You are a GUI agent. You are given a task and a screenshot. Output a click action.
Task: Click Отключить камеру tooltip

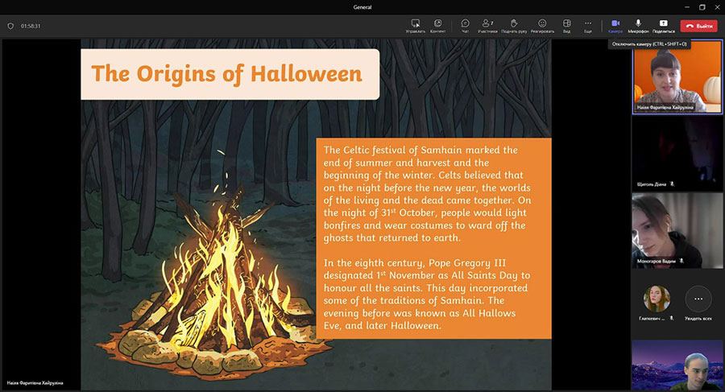coord(649,44)
